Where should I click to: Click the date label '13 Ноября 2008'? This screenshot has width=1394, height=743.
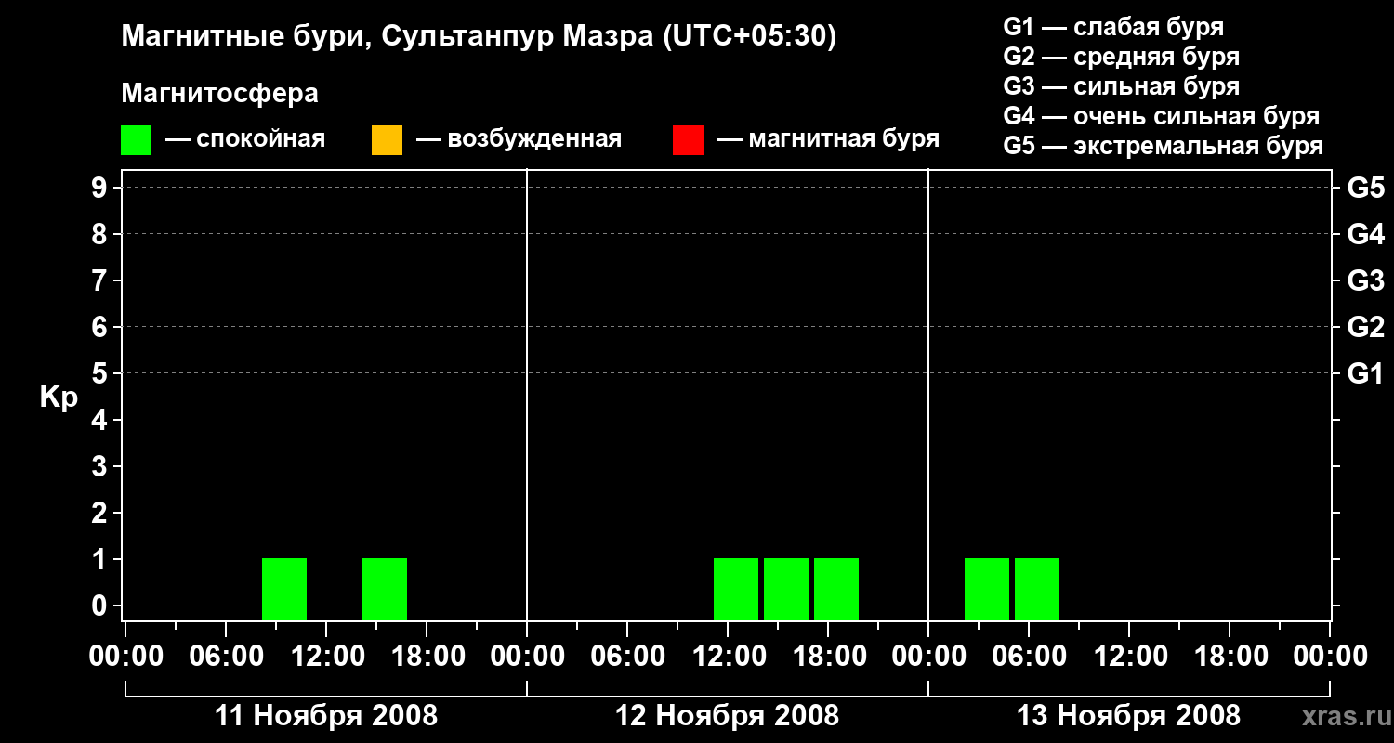tap(1129, 715)
